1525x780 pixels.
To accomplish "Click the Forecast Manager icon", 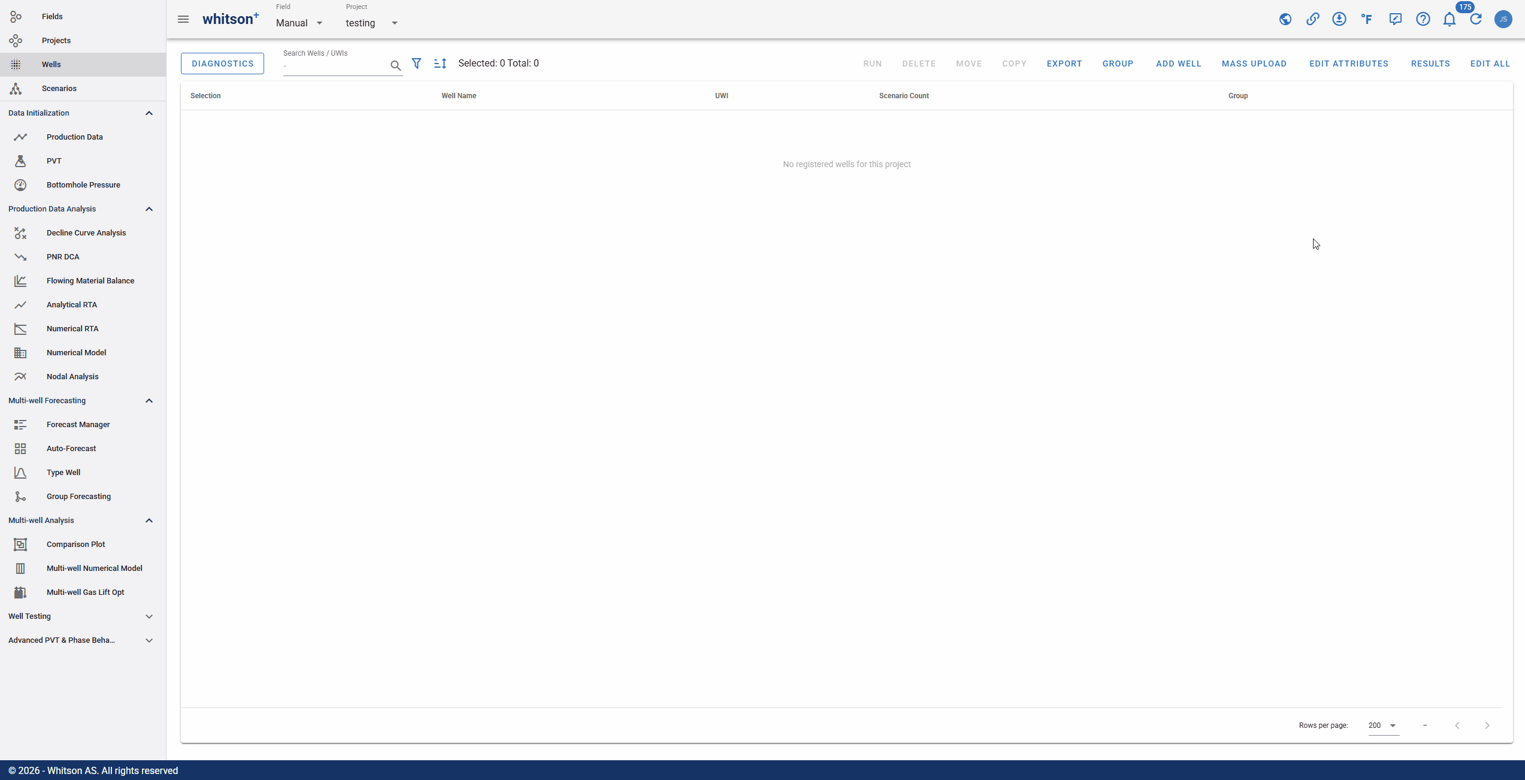I will tap(20, 424).
